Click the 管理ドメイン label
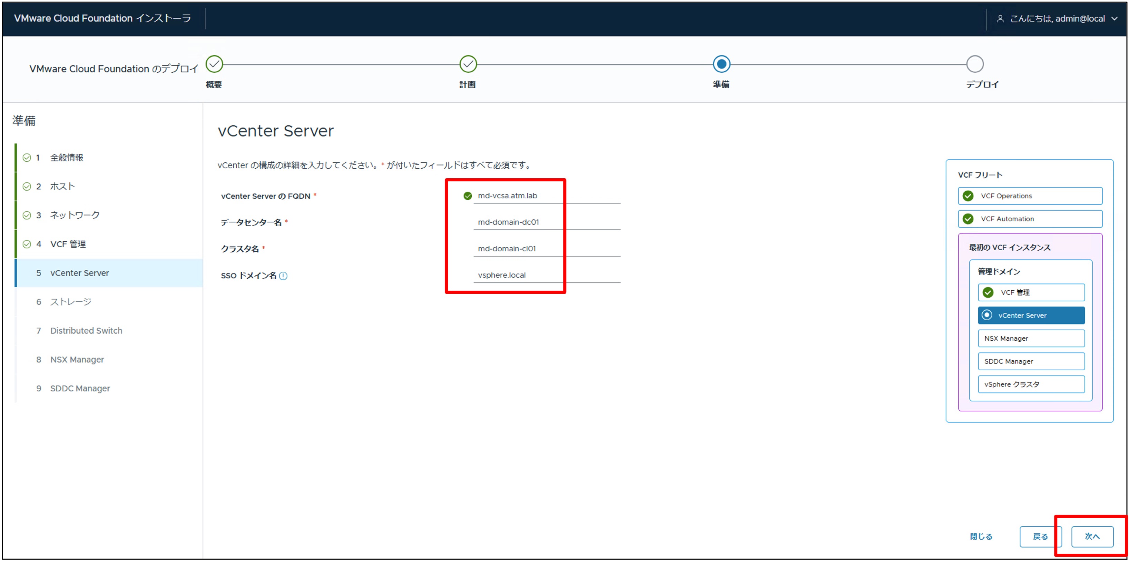 (998, 271)
